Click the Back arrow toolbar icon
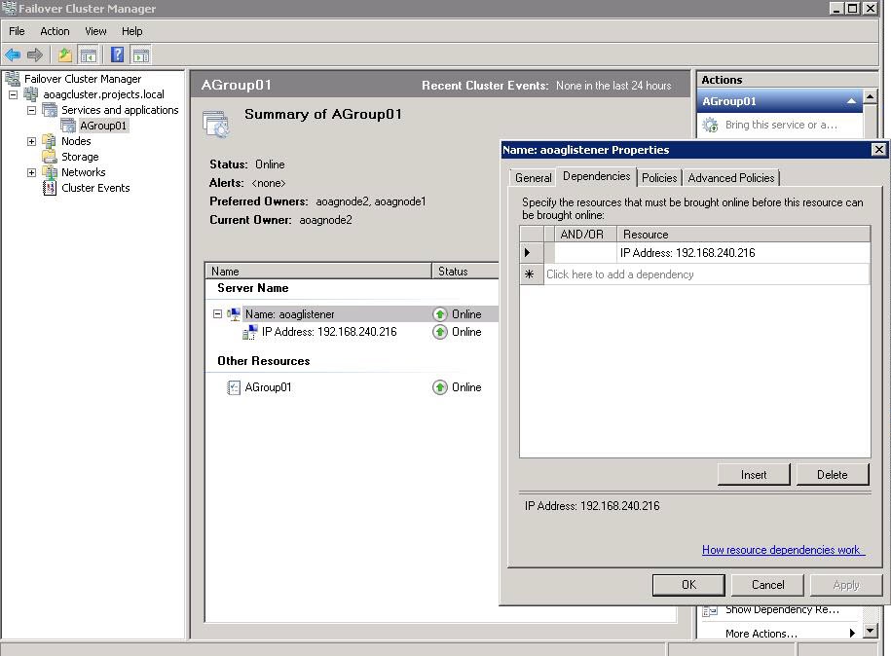 point(13,55)
